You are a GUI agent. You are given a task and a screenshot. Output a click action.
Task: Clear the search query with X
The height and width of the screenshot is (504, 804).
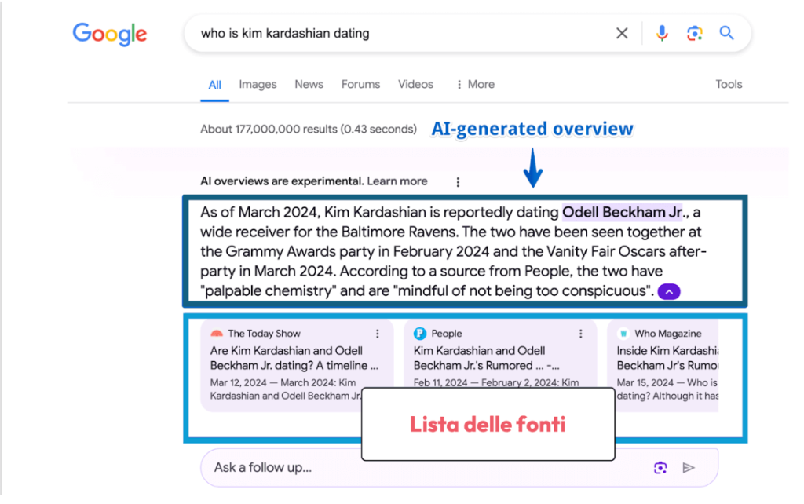click(x=622, y=33)
